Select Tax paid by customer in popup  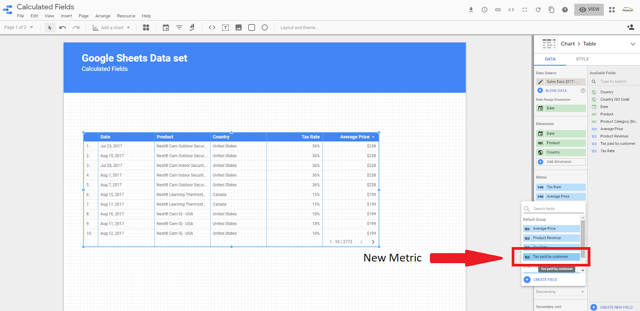point(552,257)
